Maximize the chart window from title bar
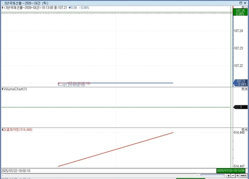The width and height of the screenshot is (249, 179). (x=241, y=3)
